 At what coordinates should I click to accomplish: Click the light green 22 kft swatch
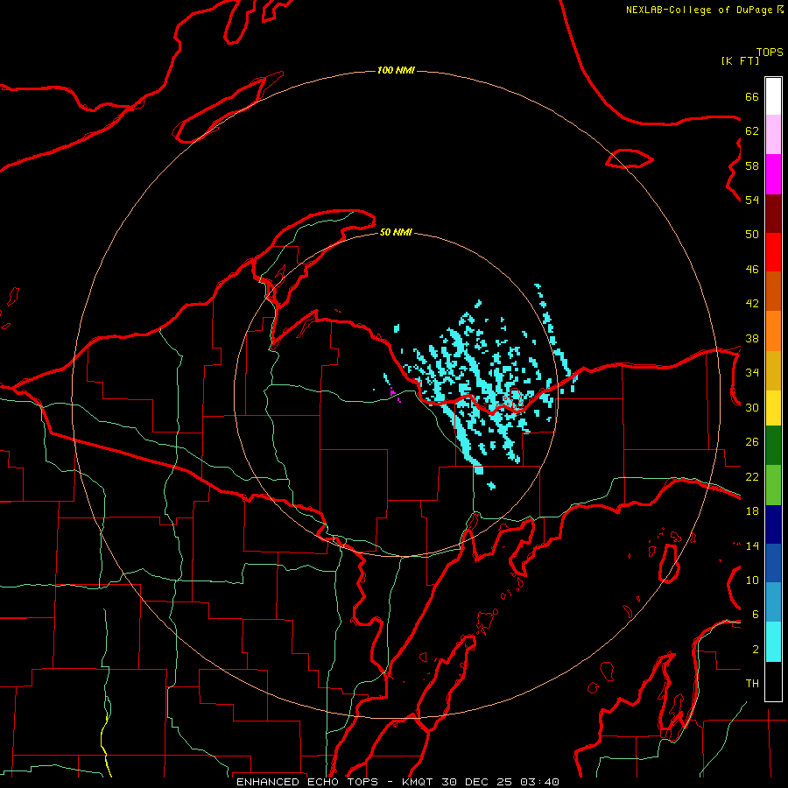click(773, 485)
